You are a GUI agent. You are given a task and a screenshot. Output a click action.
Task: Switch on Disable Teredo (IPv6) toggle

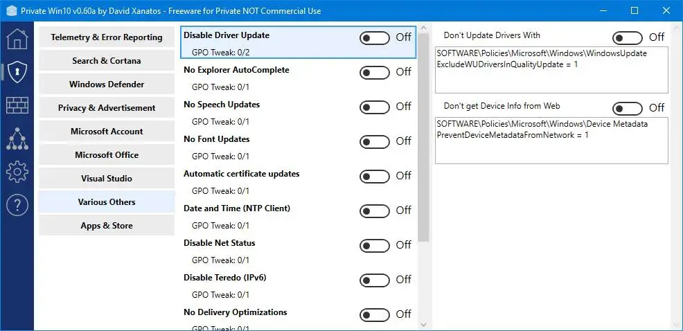tap(375, 280)
